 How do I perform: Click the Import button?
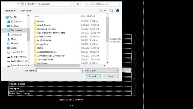pos(93,76)
